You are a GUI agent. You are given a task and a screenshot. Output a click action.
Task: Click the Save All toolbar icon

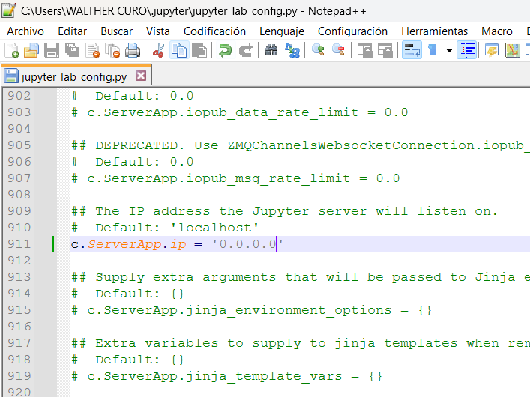(72, 51)
